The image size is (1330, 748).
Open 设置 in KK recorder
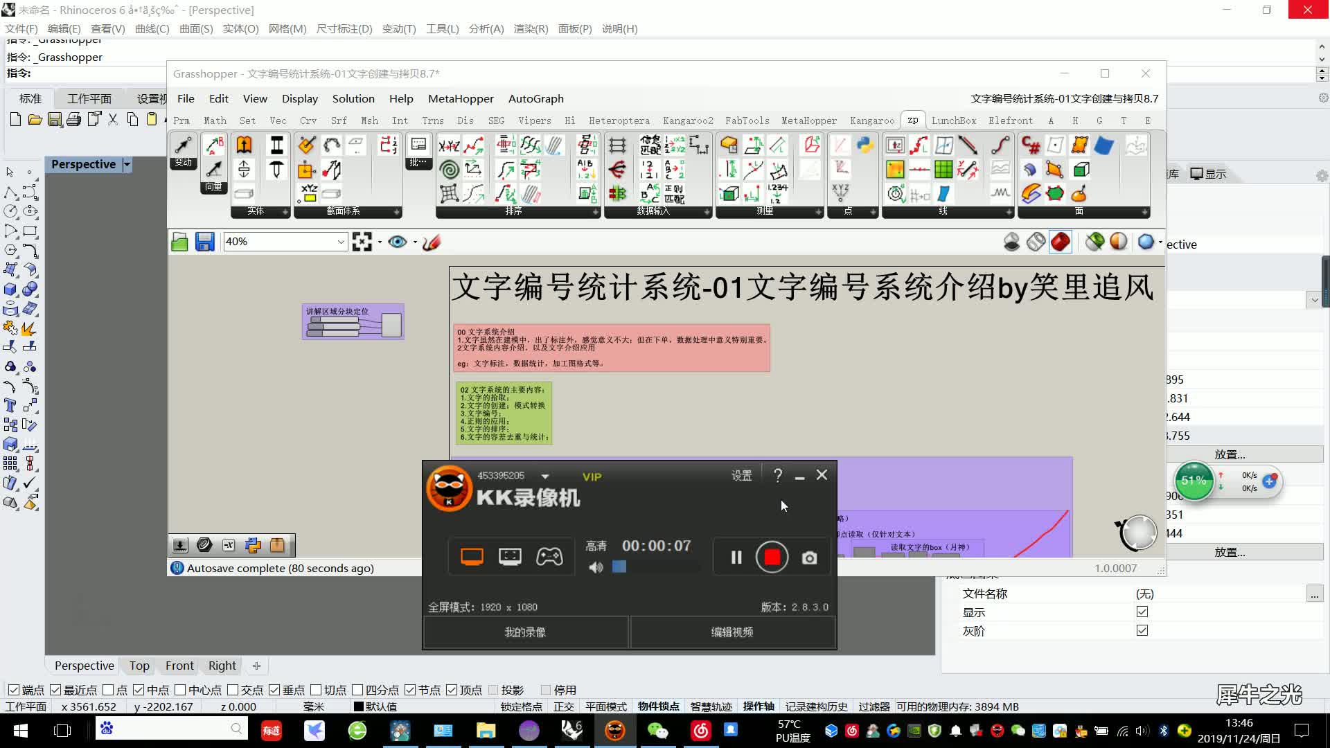(x=741, y=475)
